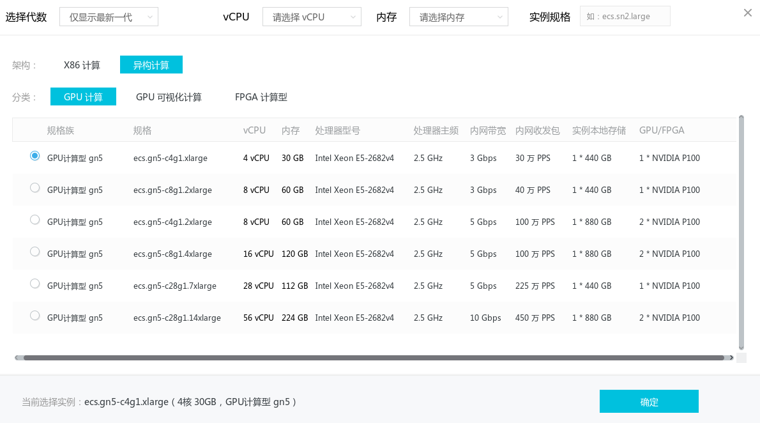Select radio for ecs.gn5-c28g1.7xlarge
This screenshot has width=760, height=423.
34,284
